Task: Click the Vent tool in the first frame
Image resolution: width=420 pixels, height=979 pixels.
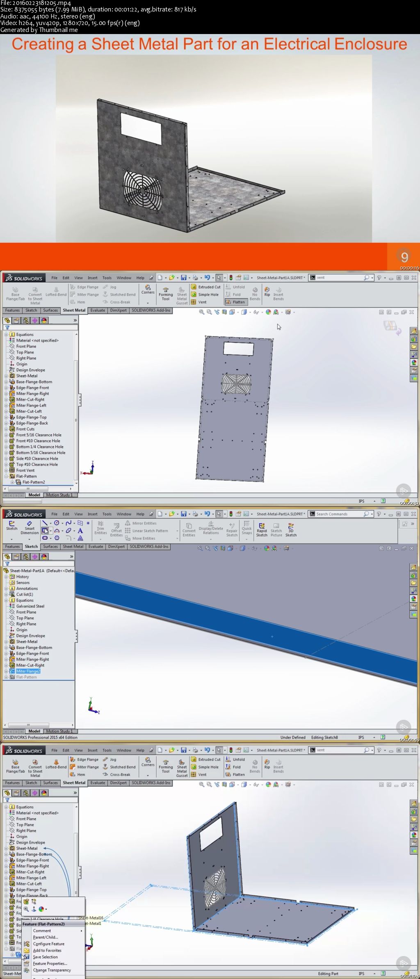Action: point(199,302)
